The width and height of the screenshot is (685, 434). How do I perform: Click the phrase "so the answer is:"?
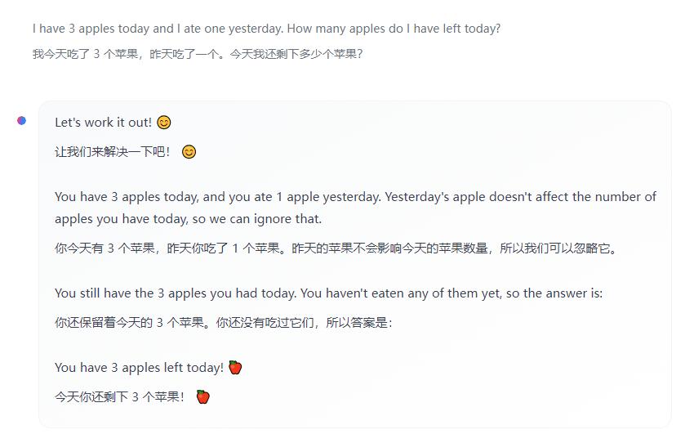point(554,293)
